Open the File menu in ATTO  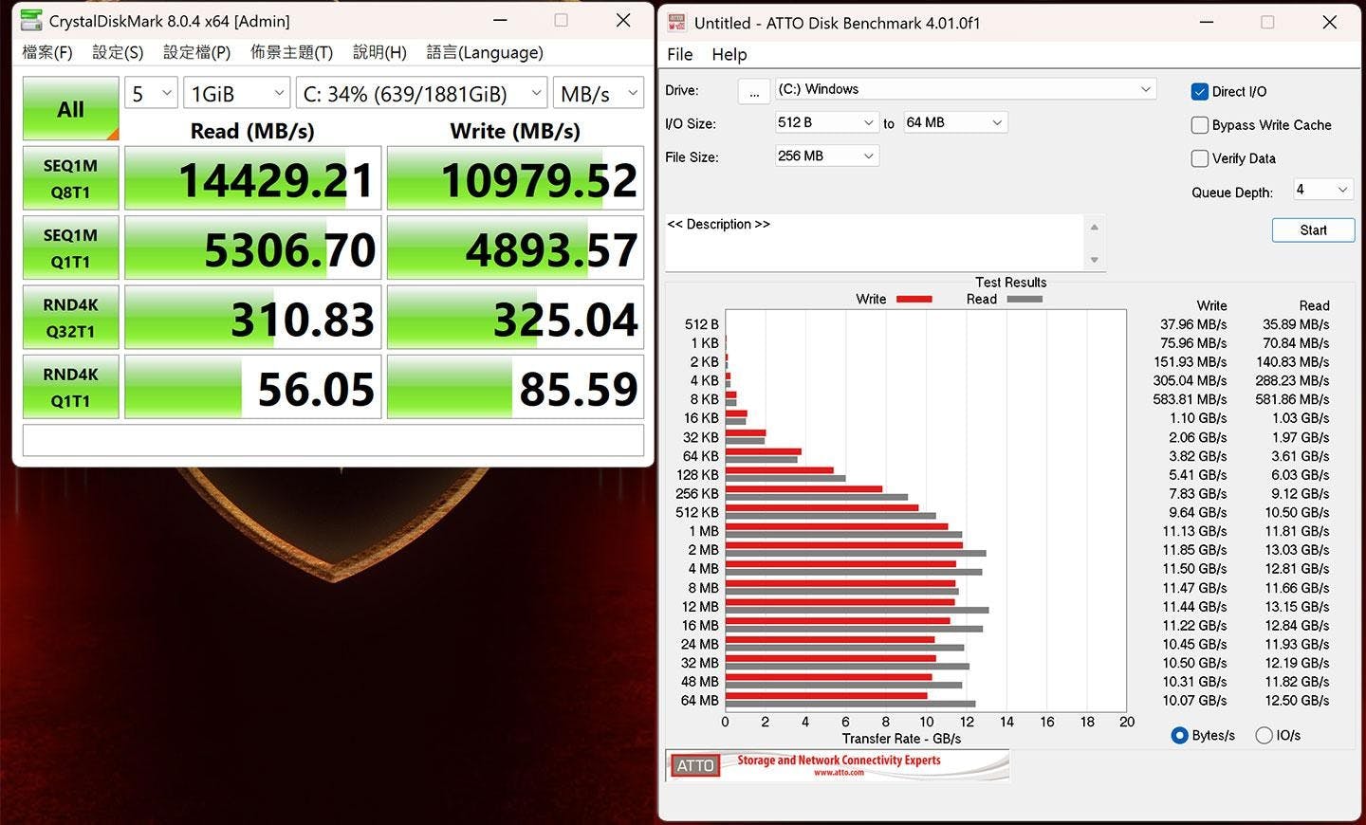pyautogui.click(x=679, y=54)
